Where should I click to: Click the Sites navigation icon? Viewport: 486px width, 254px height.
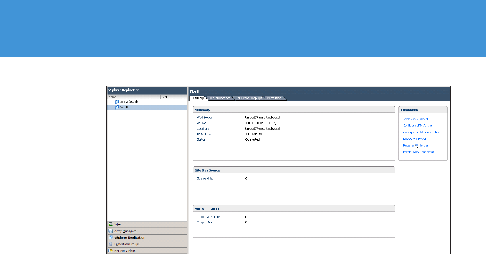pos(111,224)
